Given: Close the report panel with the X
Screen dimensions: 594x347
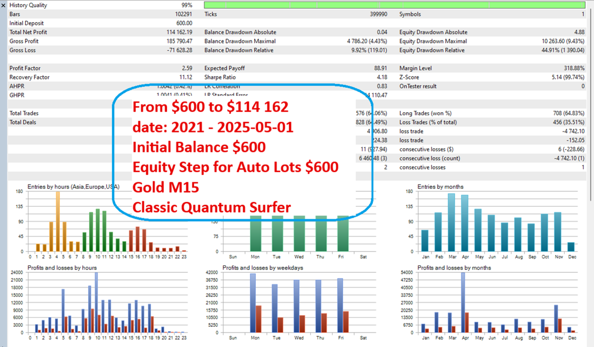Looking at the screenshot, I should 3,5.
